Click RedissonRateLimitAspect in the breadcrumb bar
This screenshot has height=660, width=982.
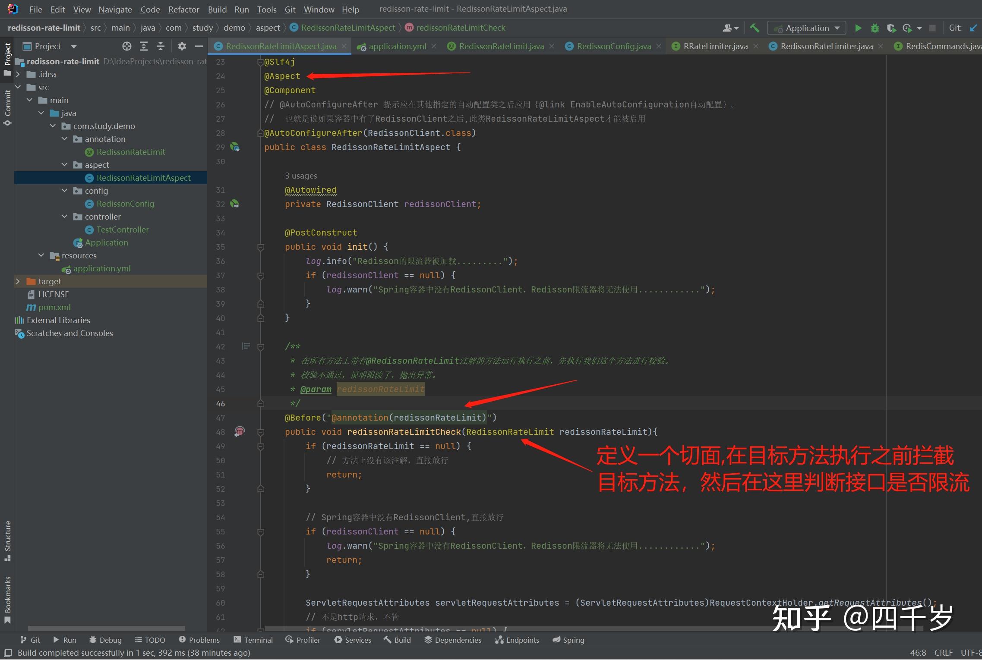[x=348, y=27]
